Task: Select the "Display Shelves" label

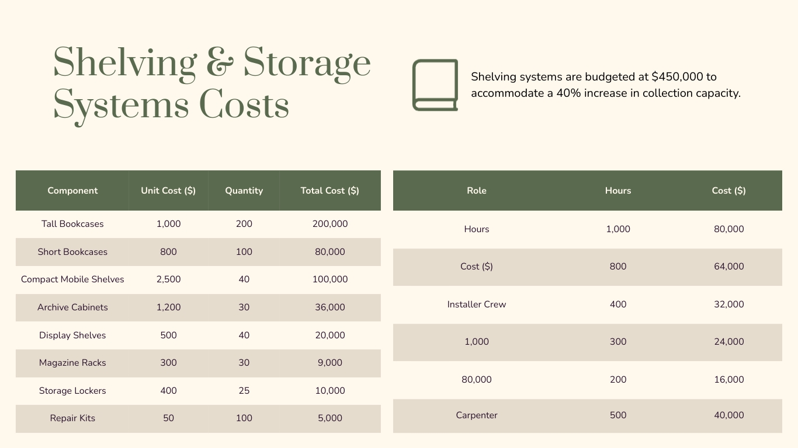Action: [72, 335]
